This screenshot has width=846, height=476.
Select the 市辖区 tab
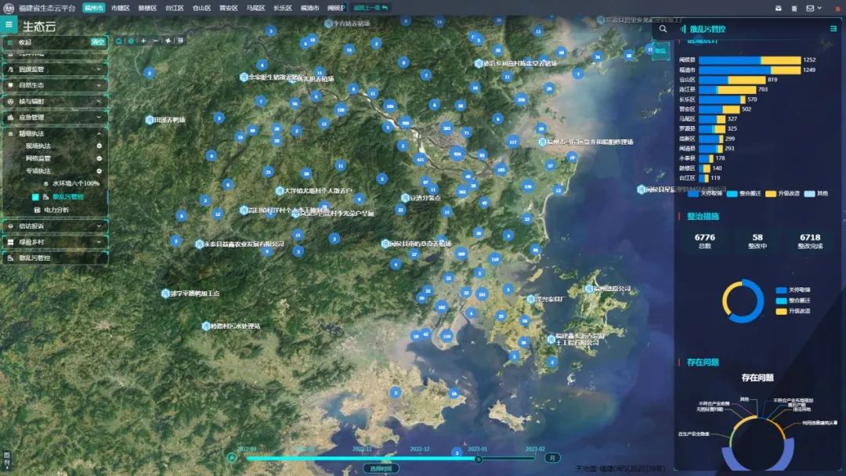[121, 8]
